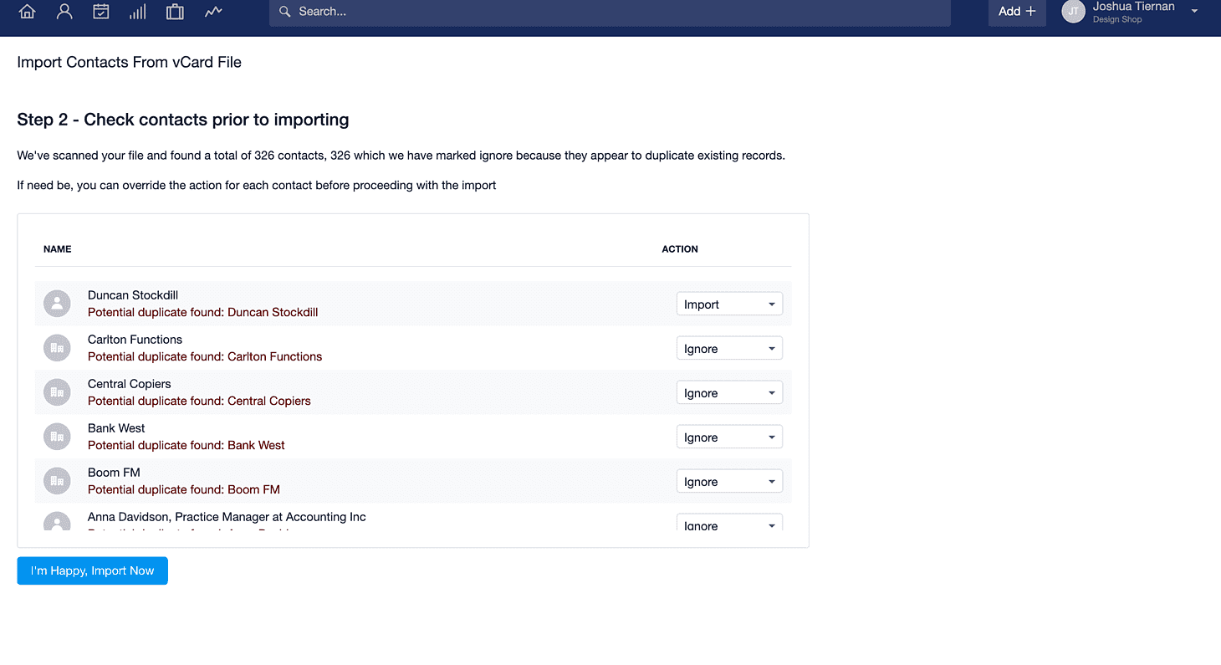
Task: Click Bank West company avatar icon
Action: pos(57,437)
